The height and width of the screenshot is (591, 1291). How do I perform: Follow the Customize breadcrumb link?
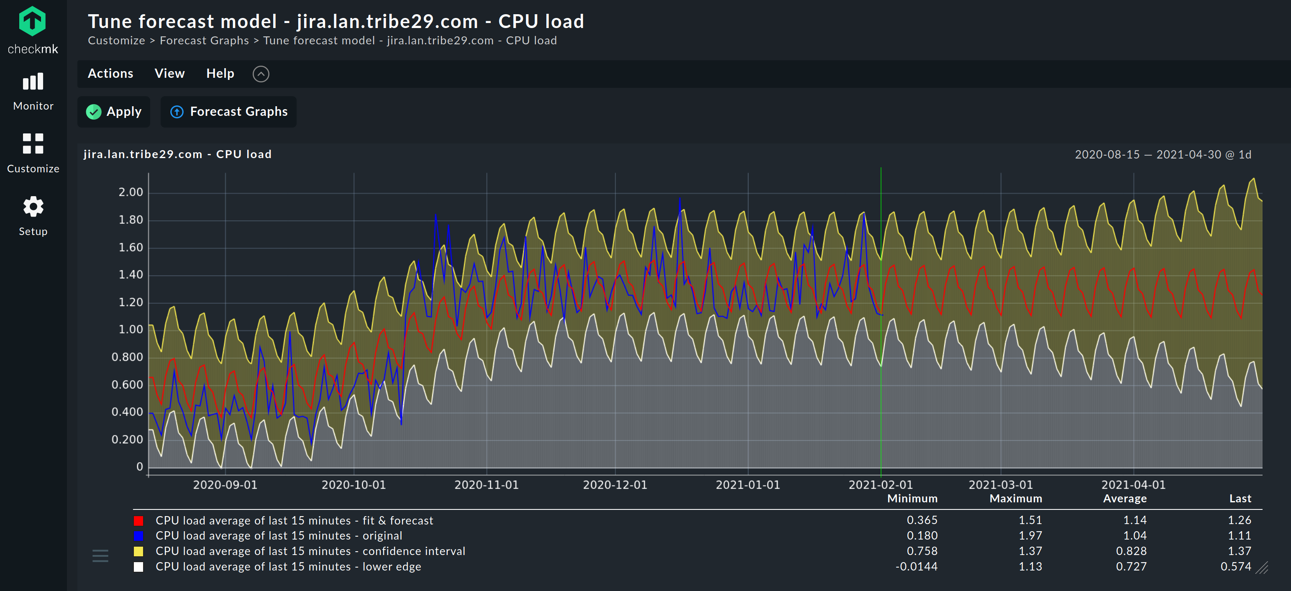(116, 41)
